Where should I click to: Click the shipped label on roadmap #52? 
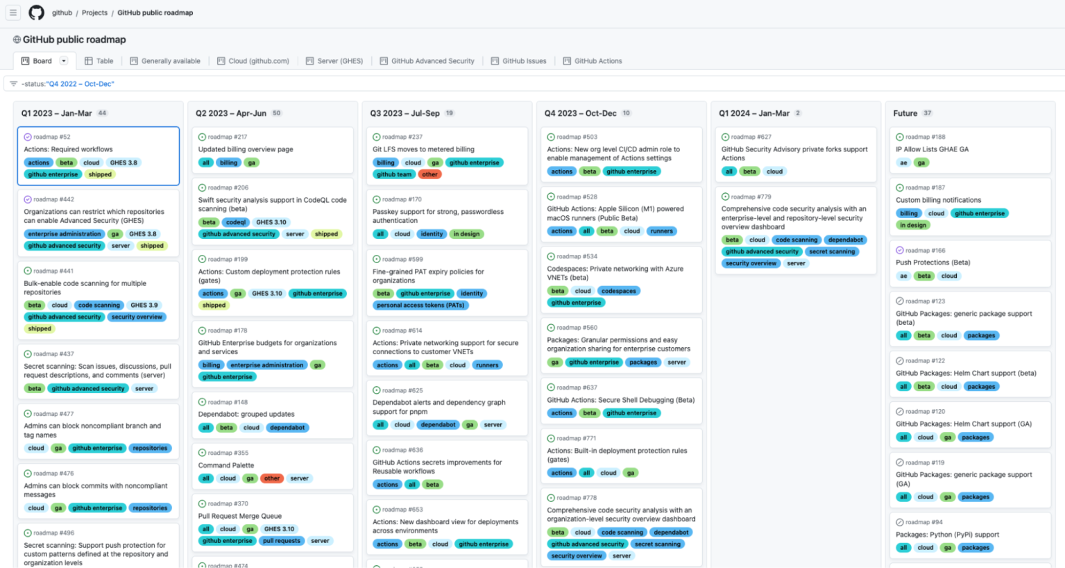[x=100, y=174]
